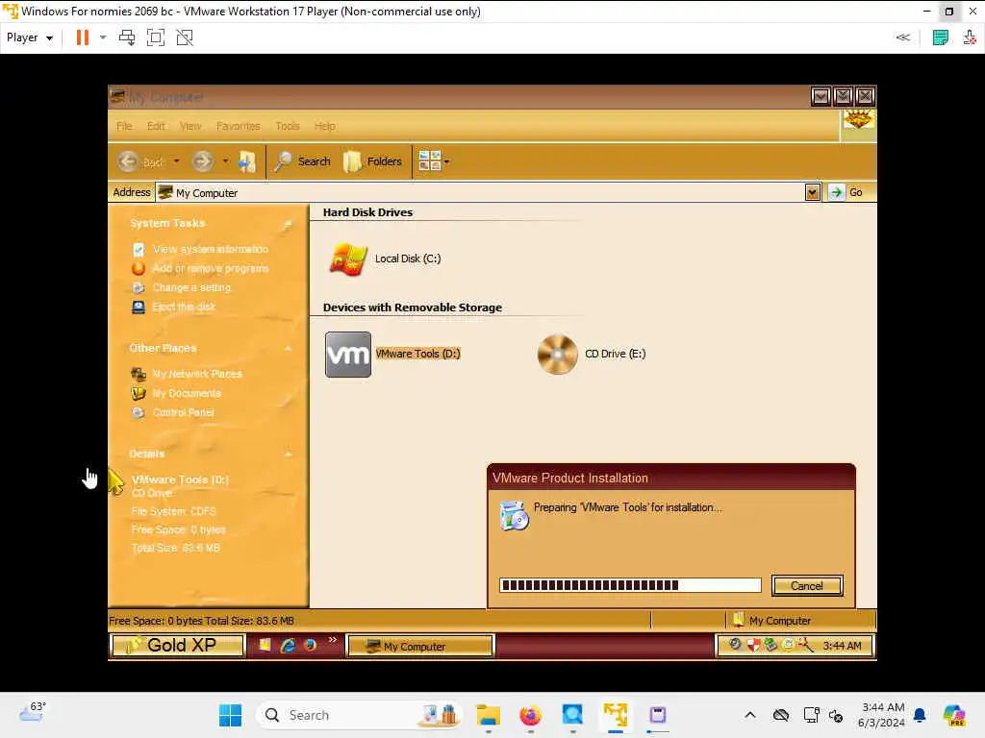
Task: Click the Up folder icon in toolbar
Action: pyautogui.click(x=247, y=161)
